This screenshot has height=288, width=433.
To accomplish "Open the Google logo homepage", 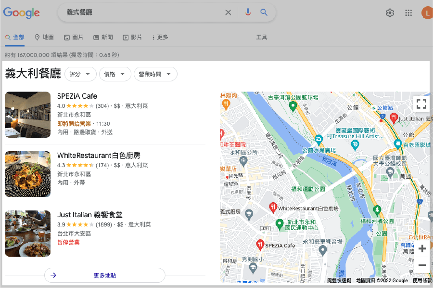I will 22,13.
